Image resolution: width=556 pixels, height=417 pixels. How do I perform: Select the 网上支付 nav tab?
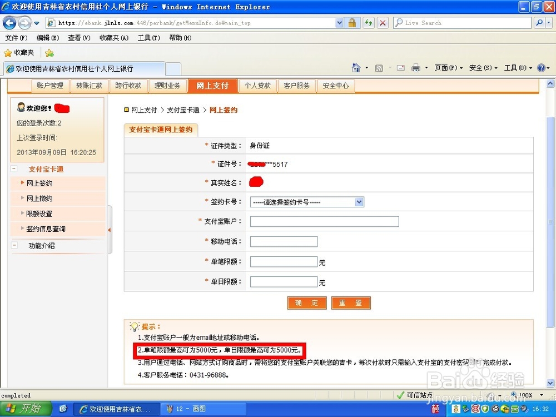click(x=212, y=86)
